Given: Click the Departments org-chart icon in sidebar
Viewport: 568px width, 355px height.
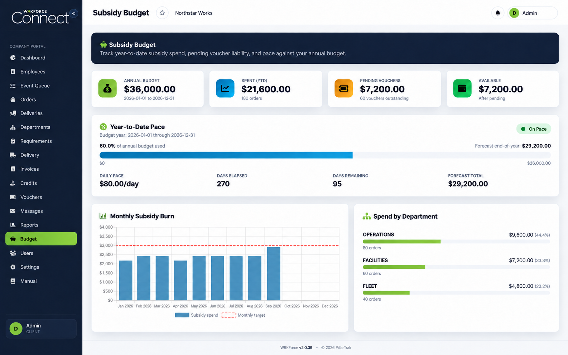Looking at the screenshot, I should (x=13, y=127).
